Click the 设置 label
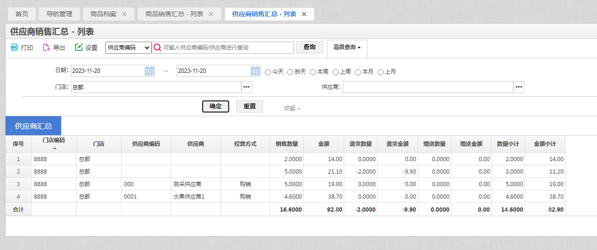Image resolution: width=597 pixels, height=250 pixels. click(91, 48)
